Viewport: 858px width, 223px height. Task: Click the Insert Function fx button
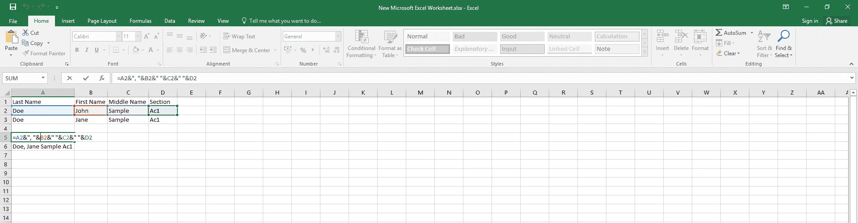(x=102, y=78)
